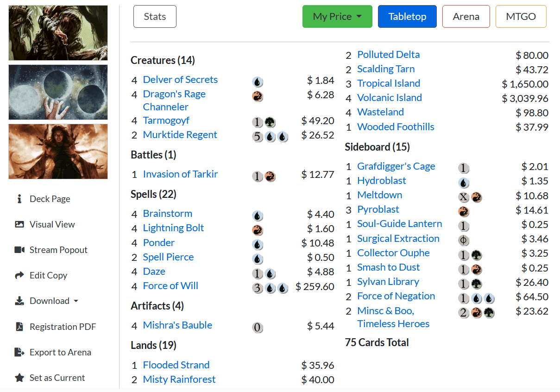Open the Deck Page menu item
Viewport: 560px width, 392px height.
pos(50,199)
